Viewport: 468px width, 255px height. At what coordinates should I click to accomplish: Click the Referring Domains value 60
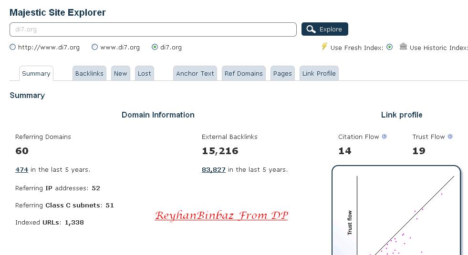[x=22, y=151]
